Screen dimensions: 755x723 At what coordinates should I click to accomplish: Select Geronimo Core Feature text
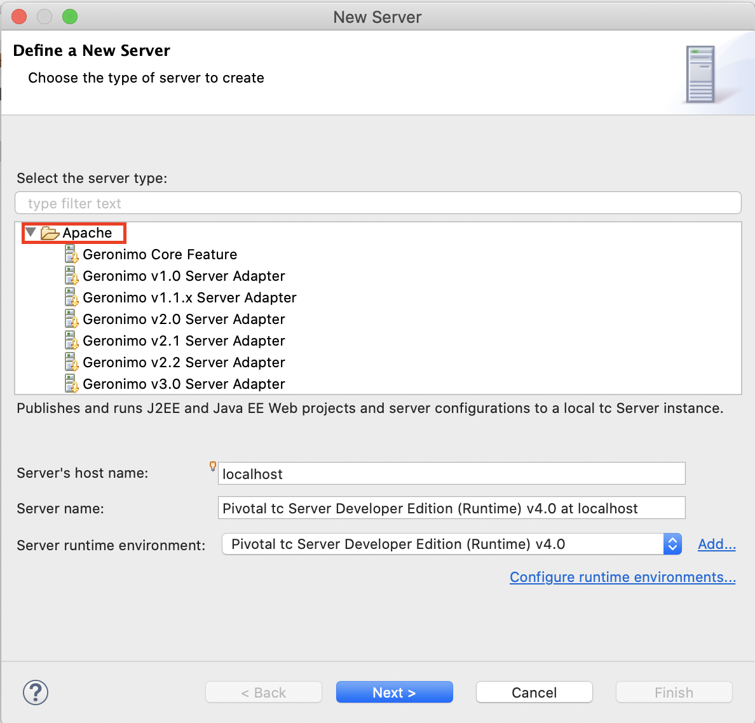tap(160, 254)
